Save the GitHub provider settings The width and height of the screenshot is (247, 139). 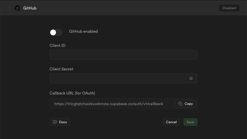coord(190,122)
